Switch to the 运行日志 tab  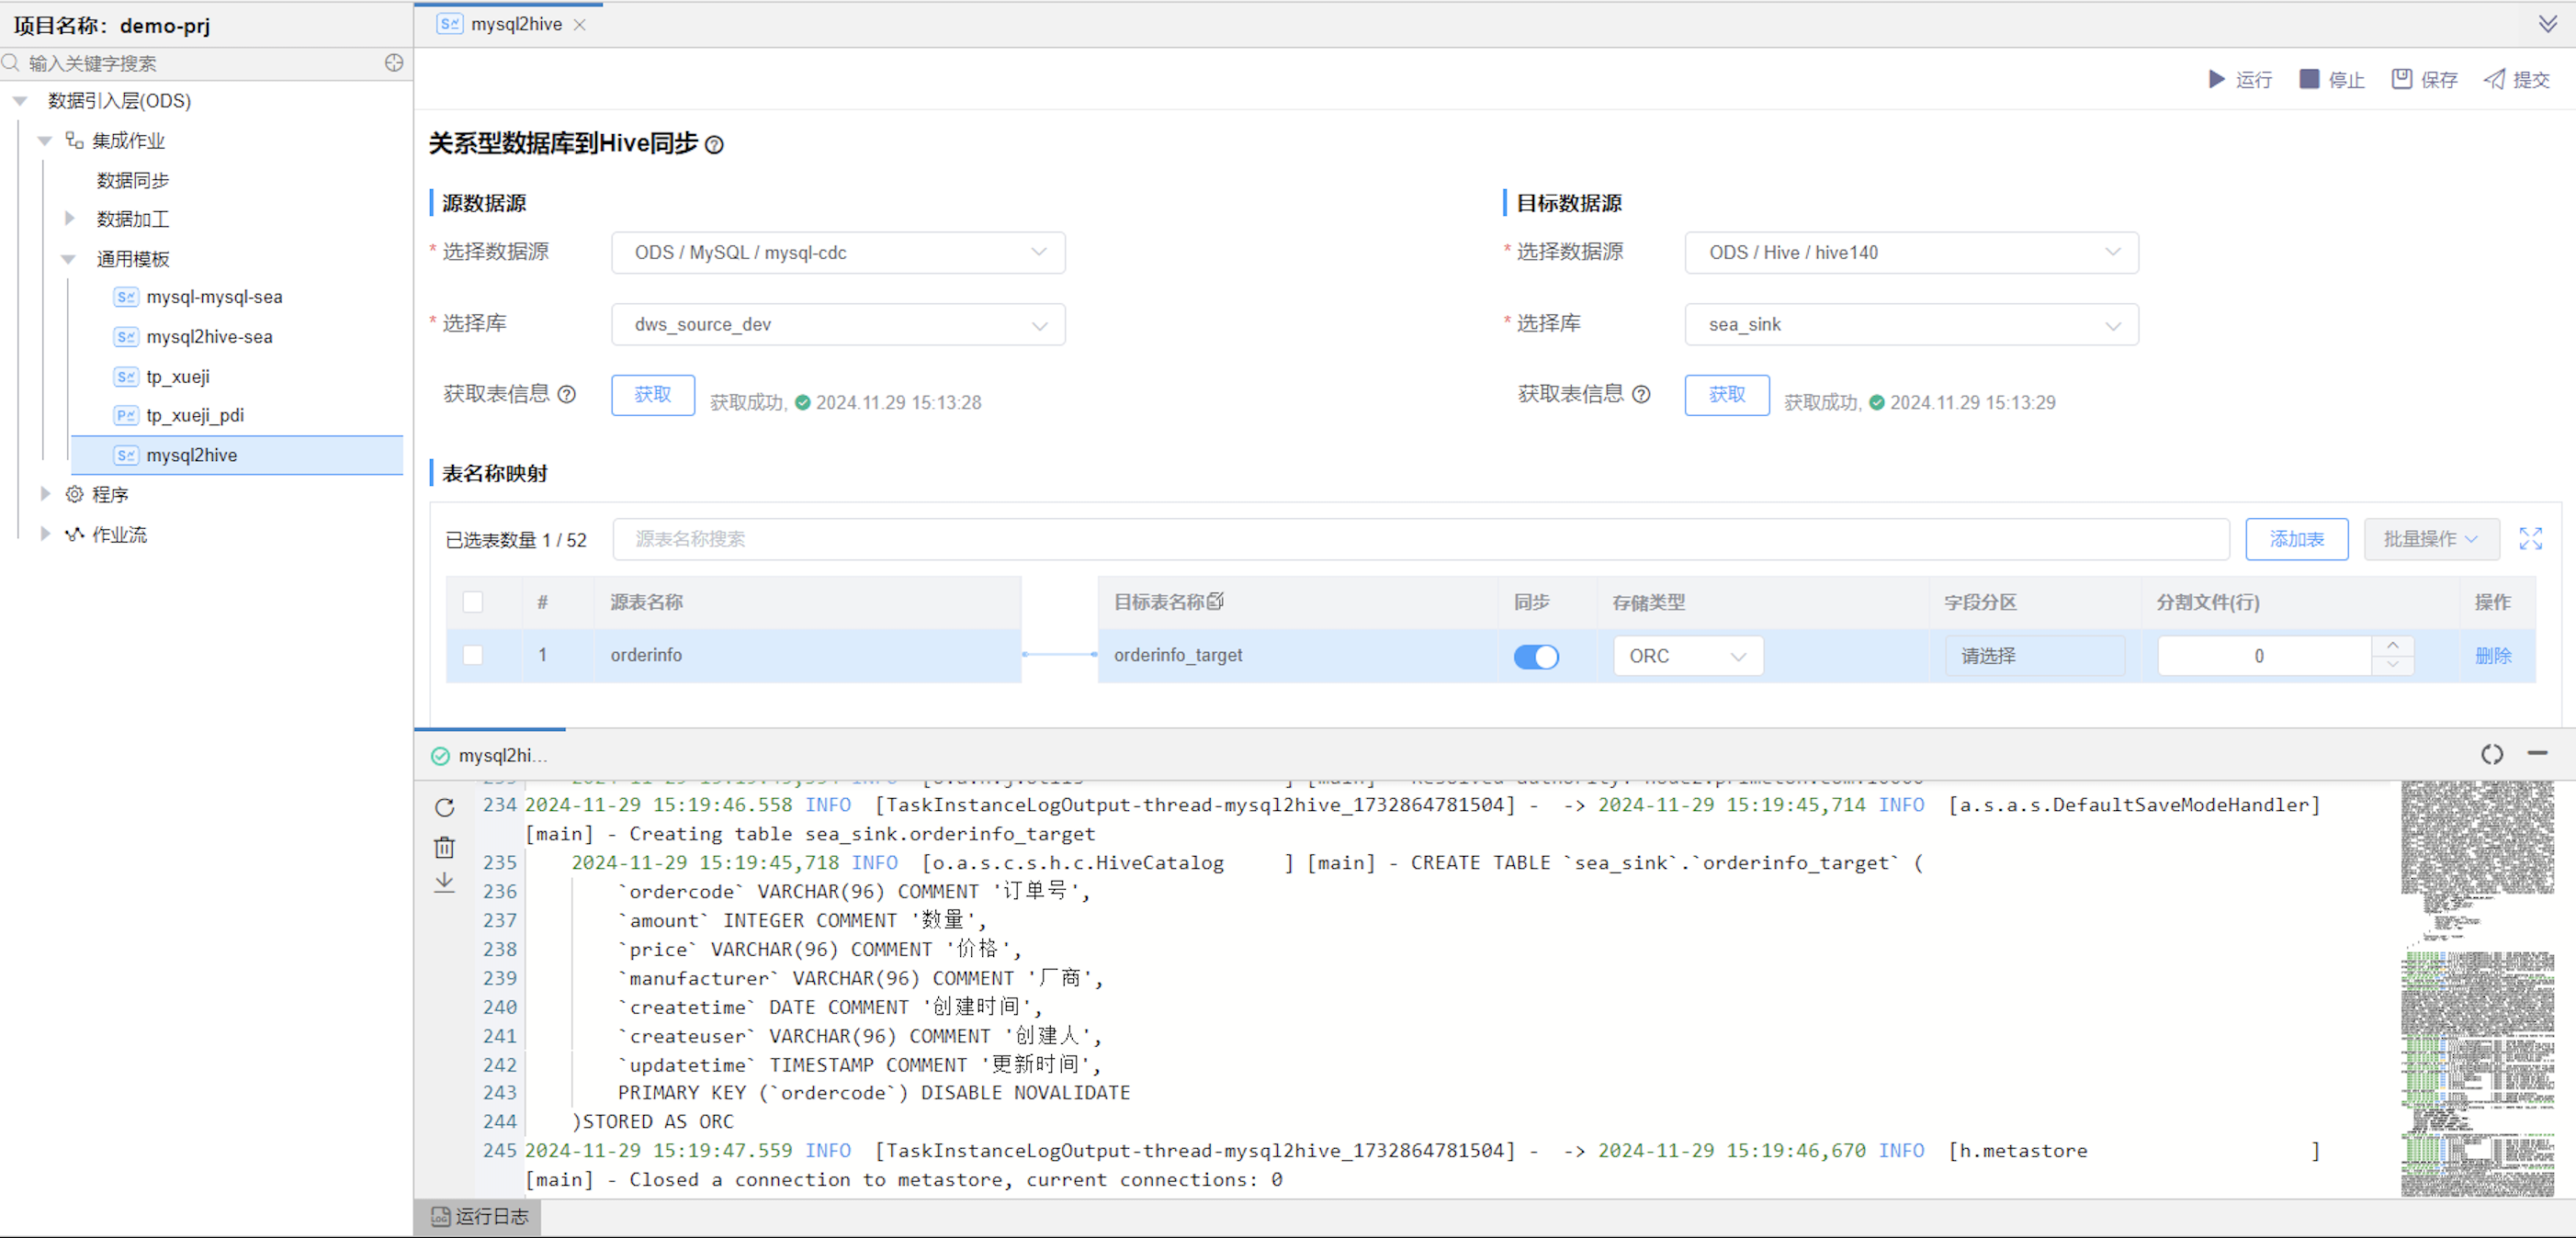coord(479,1216)
